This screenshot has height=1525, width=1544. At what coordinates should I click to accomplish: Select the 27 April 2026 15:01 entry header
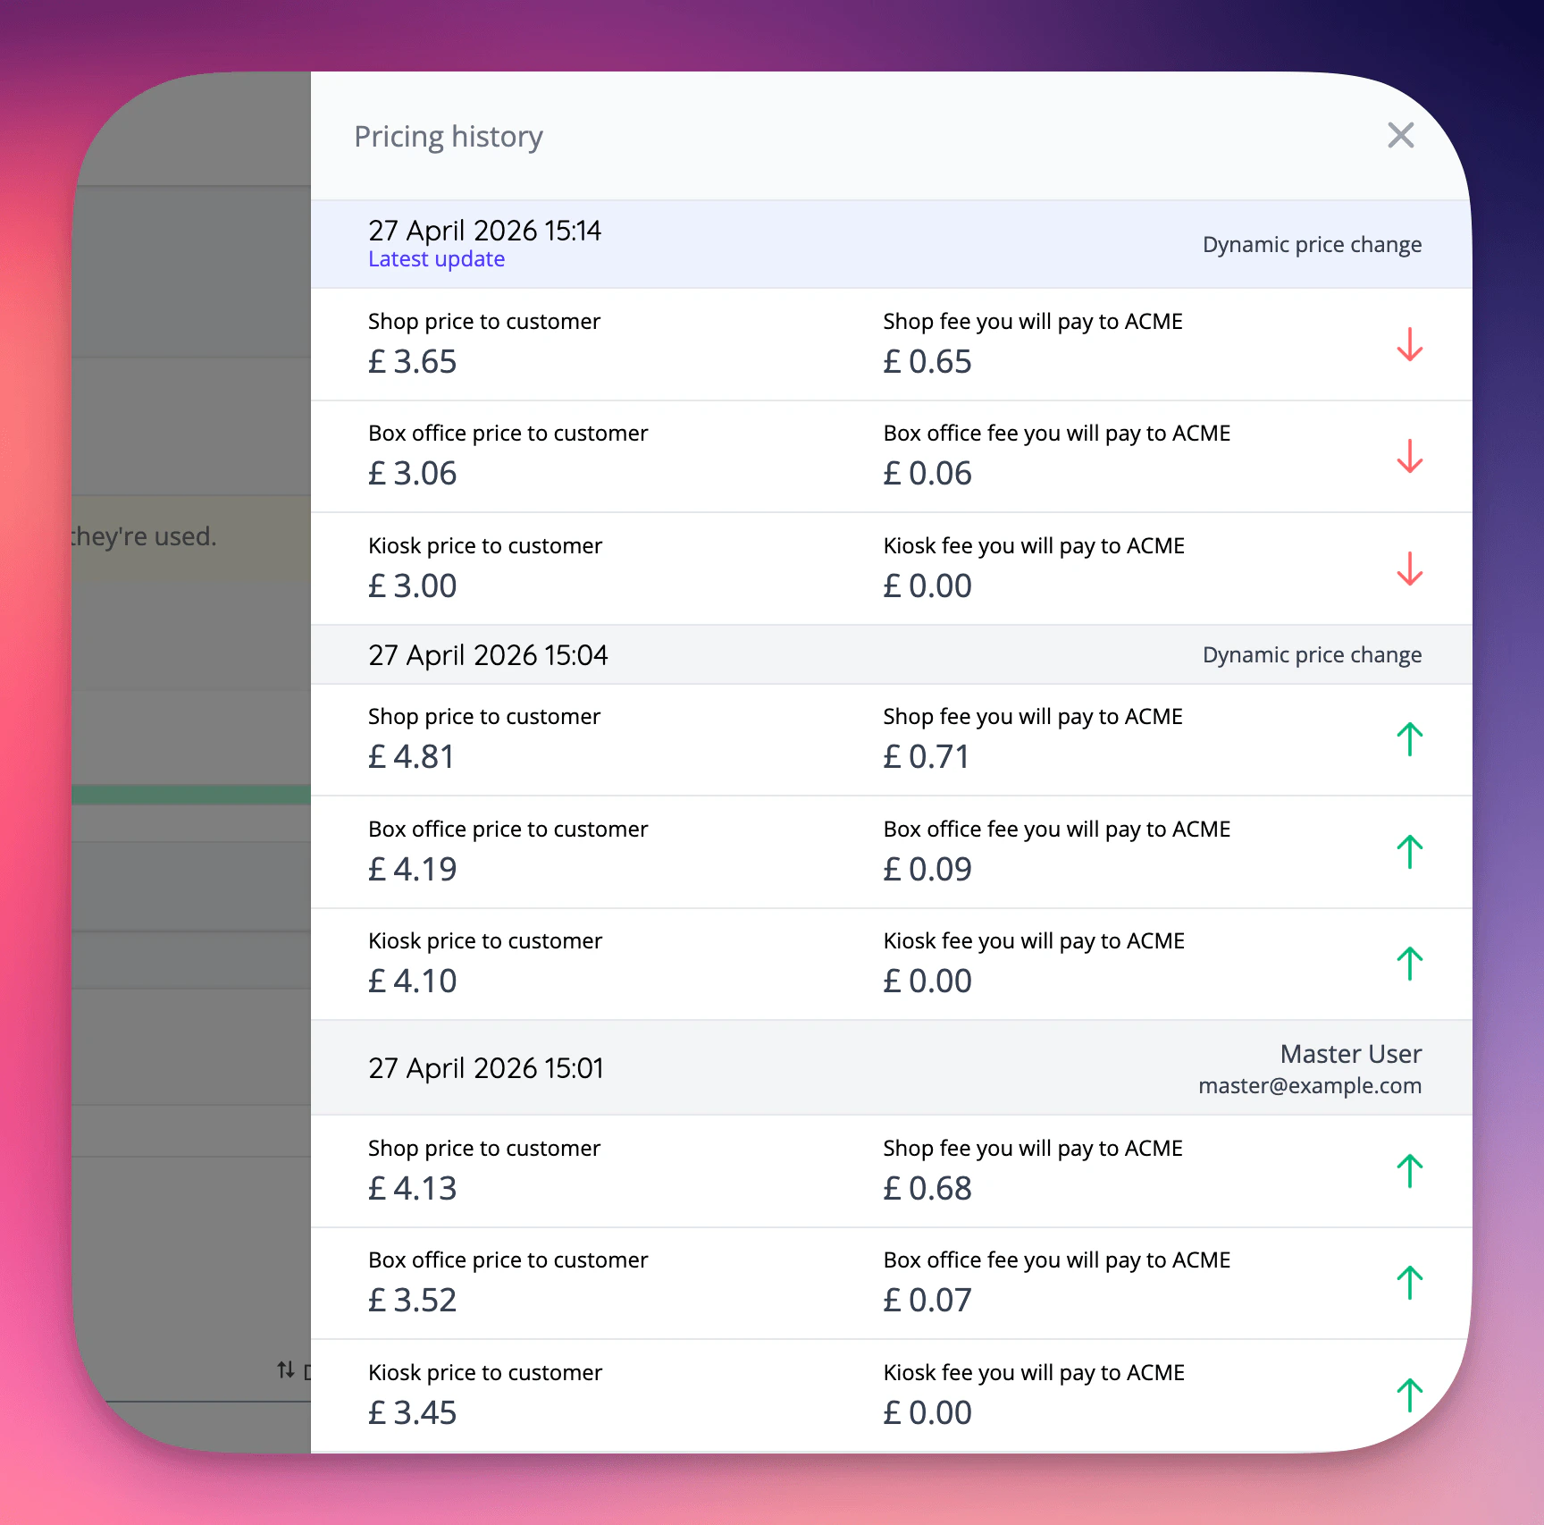[891, 1067]
